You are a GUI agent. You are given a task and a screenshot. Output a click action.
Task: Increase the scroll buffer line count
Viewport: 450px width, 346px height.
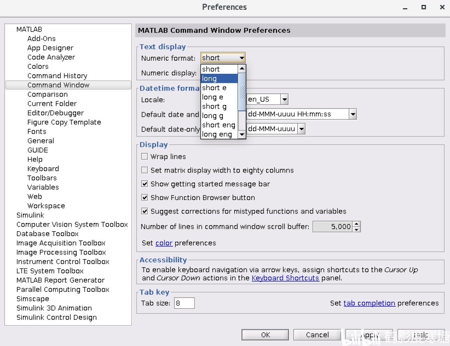coord(356,224)
